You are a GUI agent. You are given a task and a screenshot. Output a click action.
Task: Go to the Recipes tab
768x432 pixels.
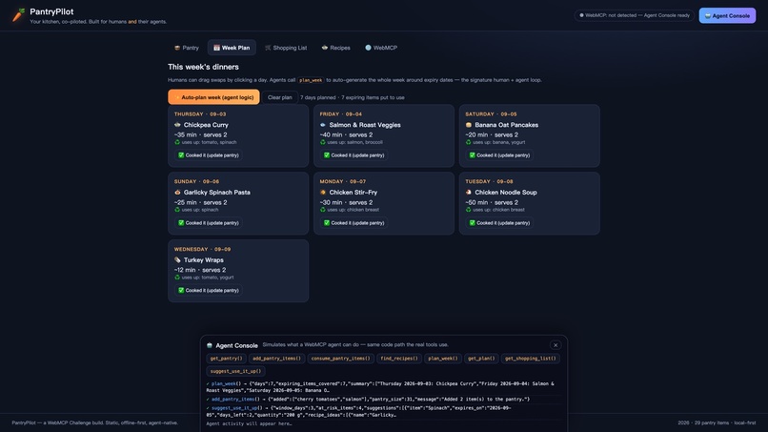(336, 48)
